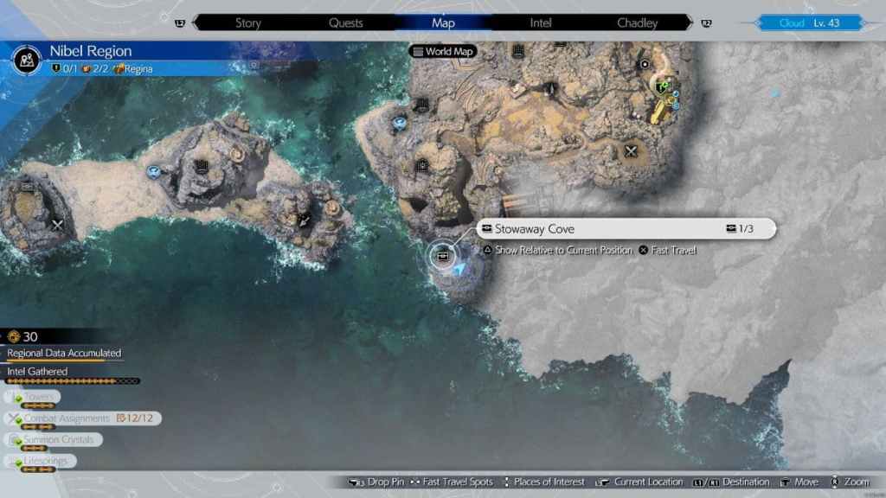Click the L2 previous-tab icon
886x498 pixels.
(x=180, y=23)
